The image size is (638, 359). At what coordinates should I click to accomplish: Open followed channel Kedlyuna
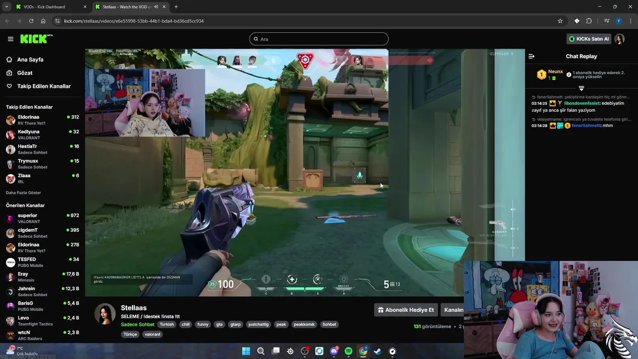(x=42, y=135)
